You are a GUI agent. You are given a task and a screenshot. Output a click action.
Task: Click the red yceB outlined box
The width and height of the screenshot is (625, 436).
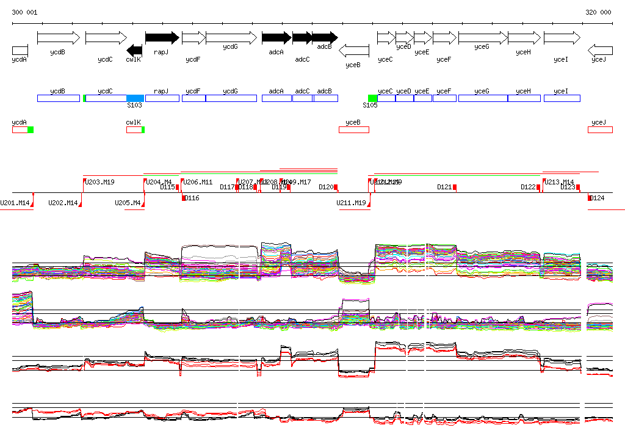click(354, 129)
